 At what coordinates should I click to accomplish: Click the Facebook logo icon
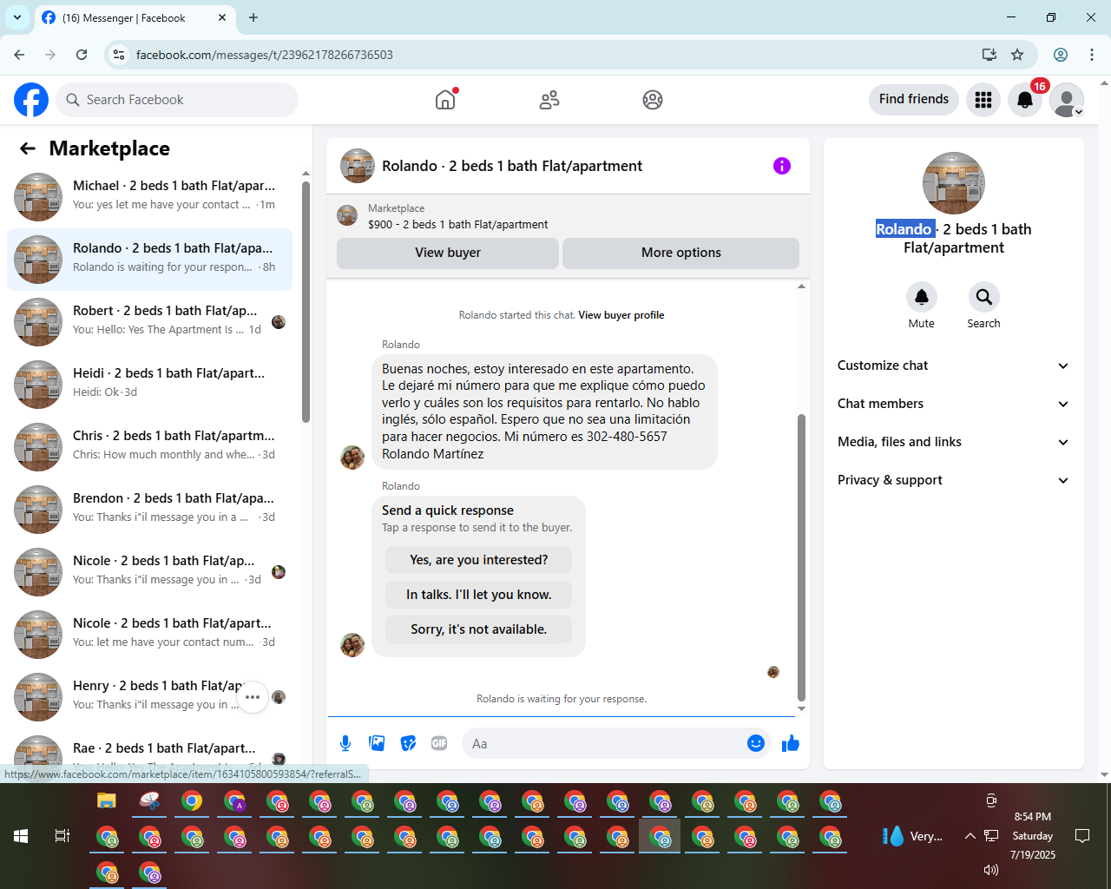click(x=31, y=100)
